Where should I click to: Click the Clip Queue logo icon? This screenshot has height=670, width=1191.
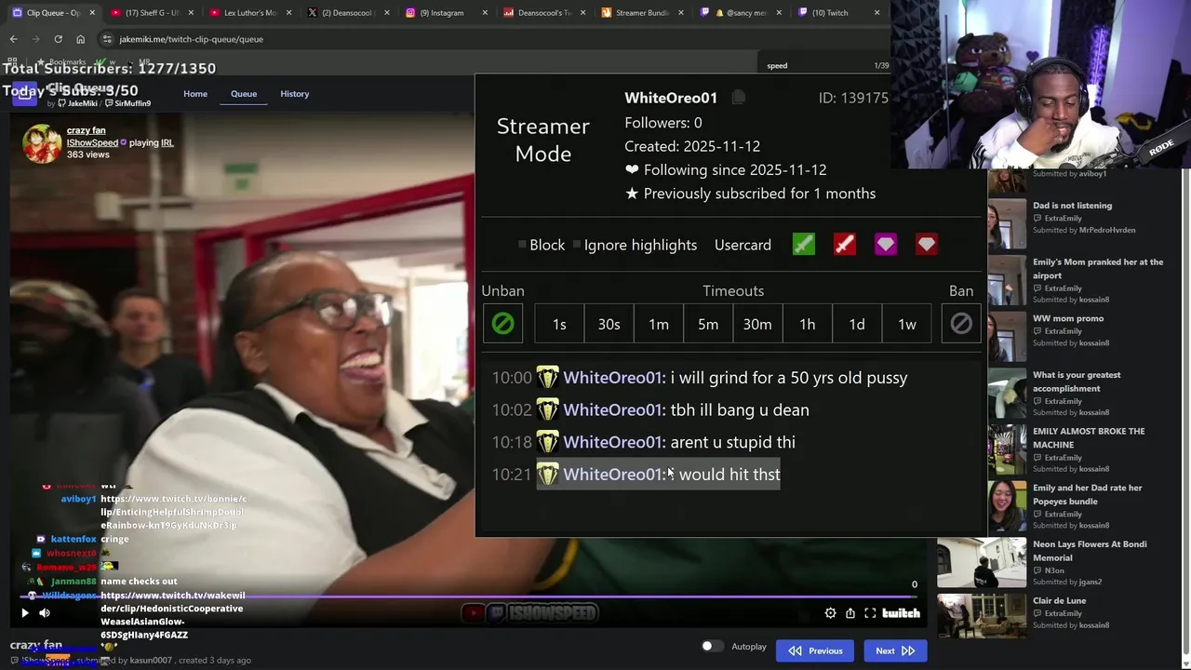pyautogui.click(x=25, y=94)
